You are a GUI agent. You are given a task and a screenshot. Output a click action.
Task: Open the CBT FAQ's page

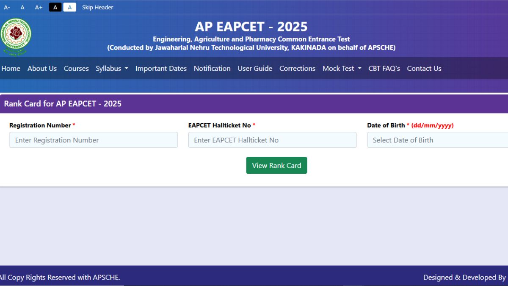coord(384,68)
